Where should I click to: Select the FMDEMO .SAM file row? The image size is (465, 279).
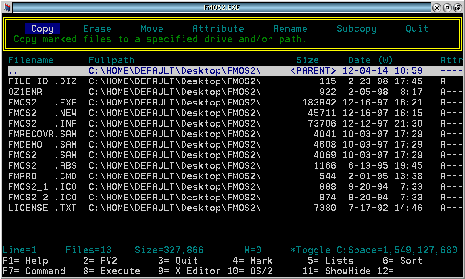coord(235,145)
